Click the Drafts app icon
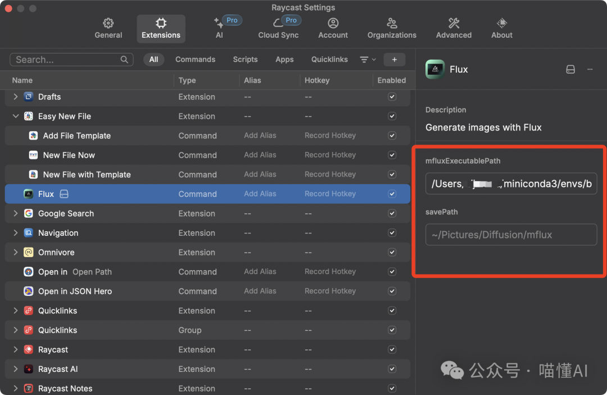 (29, 97)
